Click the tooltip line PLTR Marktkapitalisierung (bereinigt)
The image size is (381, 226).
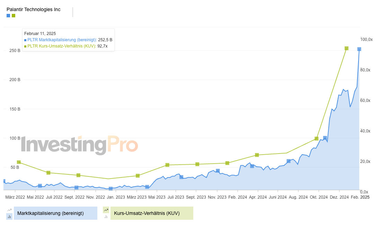(x=68, y=40)
